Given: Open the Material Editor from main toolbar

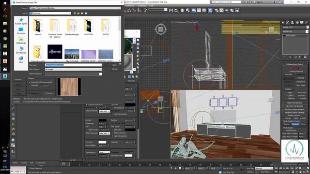Looking at the screenshot, I should 210,10.
